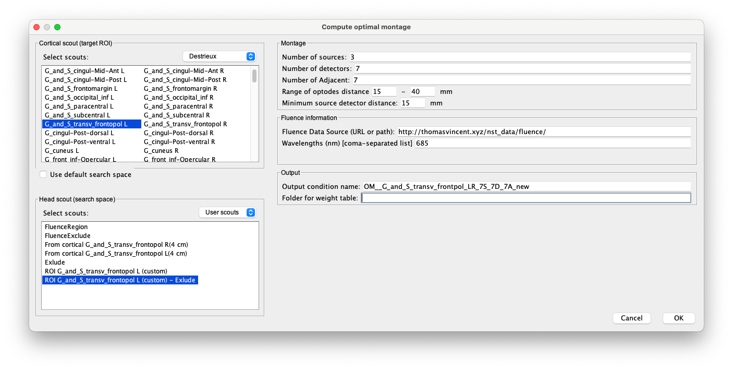
Task: Edit maximum optodes distance value 40
Action: (422, 91)
